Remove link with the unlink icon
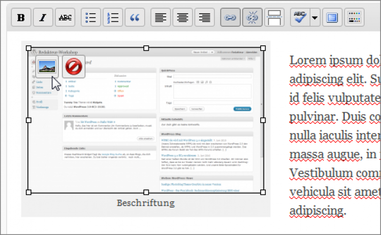Screen dimensions: 381x235 point(252,17)
